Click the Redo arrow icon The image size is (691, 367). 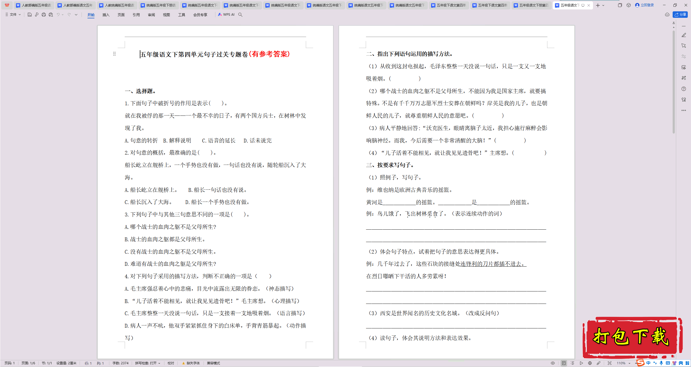[69, 15]
